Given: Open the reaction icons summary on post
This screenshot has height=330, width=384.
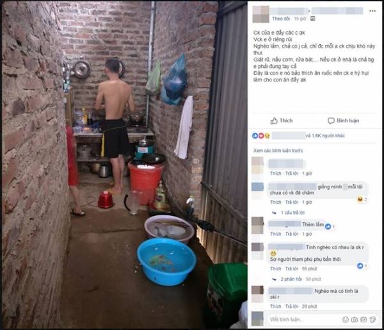Looking at the screenshot, I should (261, 136).
